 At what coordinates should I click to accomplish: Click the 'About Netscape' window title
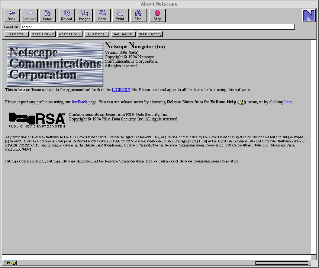click(x=159, y=4)
